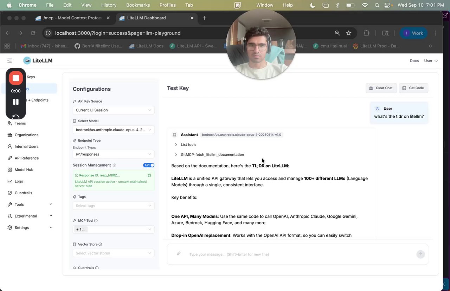
Task: Expand Experimental sidebar section
Action: click(30, 216)
